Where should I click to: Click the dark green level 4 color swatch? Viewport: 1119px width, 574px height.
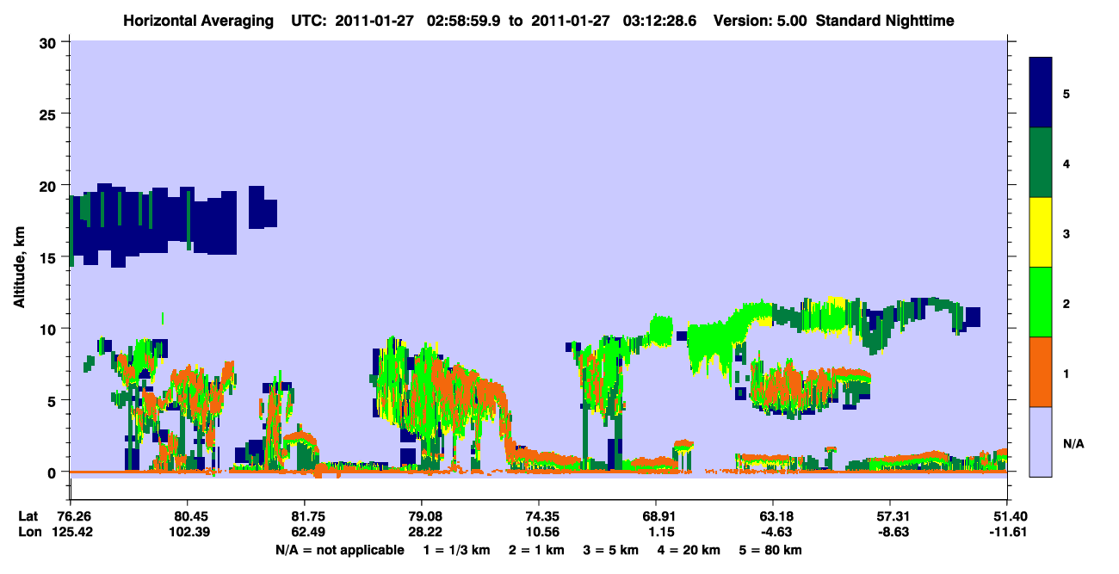coord(1041,163)
